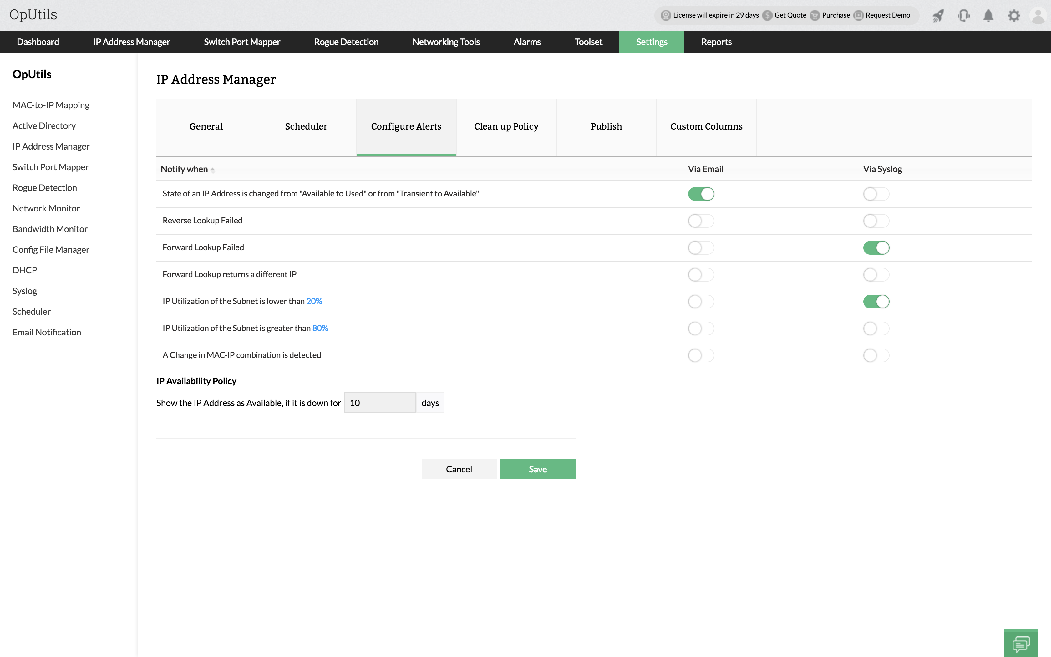This screenshot has width=1051, height=657.
Task: Open the Reports menu
Action: pyautogui.click(x=716, y=42)
